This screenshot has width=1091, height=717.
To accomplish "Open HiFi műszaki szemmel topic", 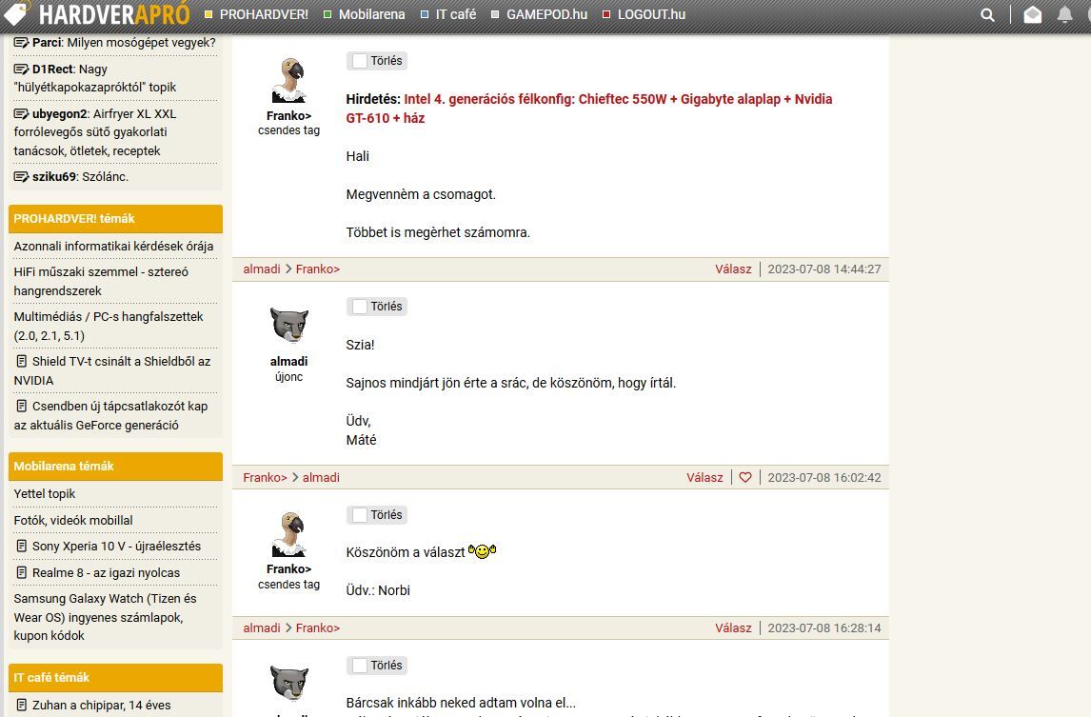I will [101, 281].
